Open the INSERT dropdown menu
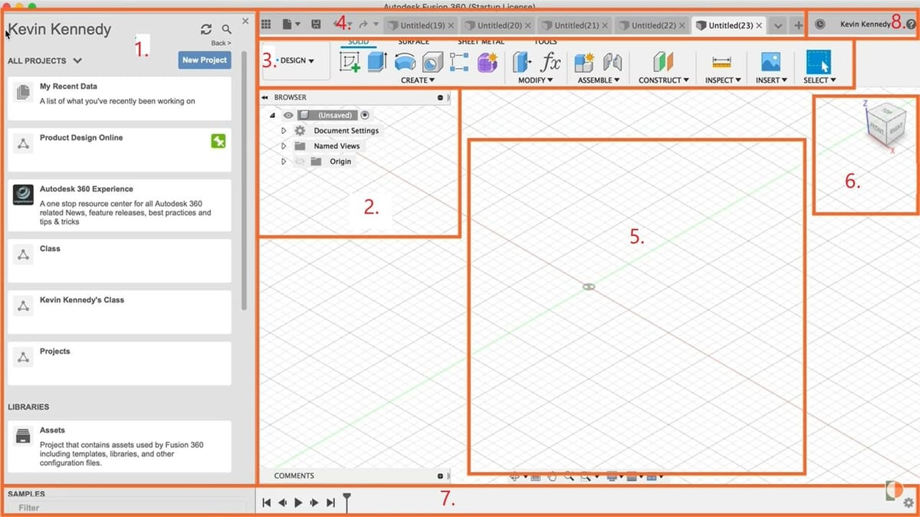 point(771,80)
